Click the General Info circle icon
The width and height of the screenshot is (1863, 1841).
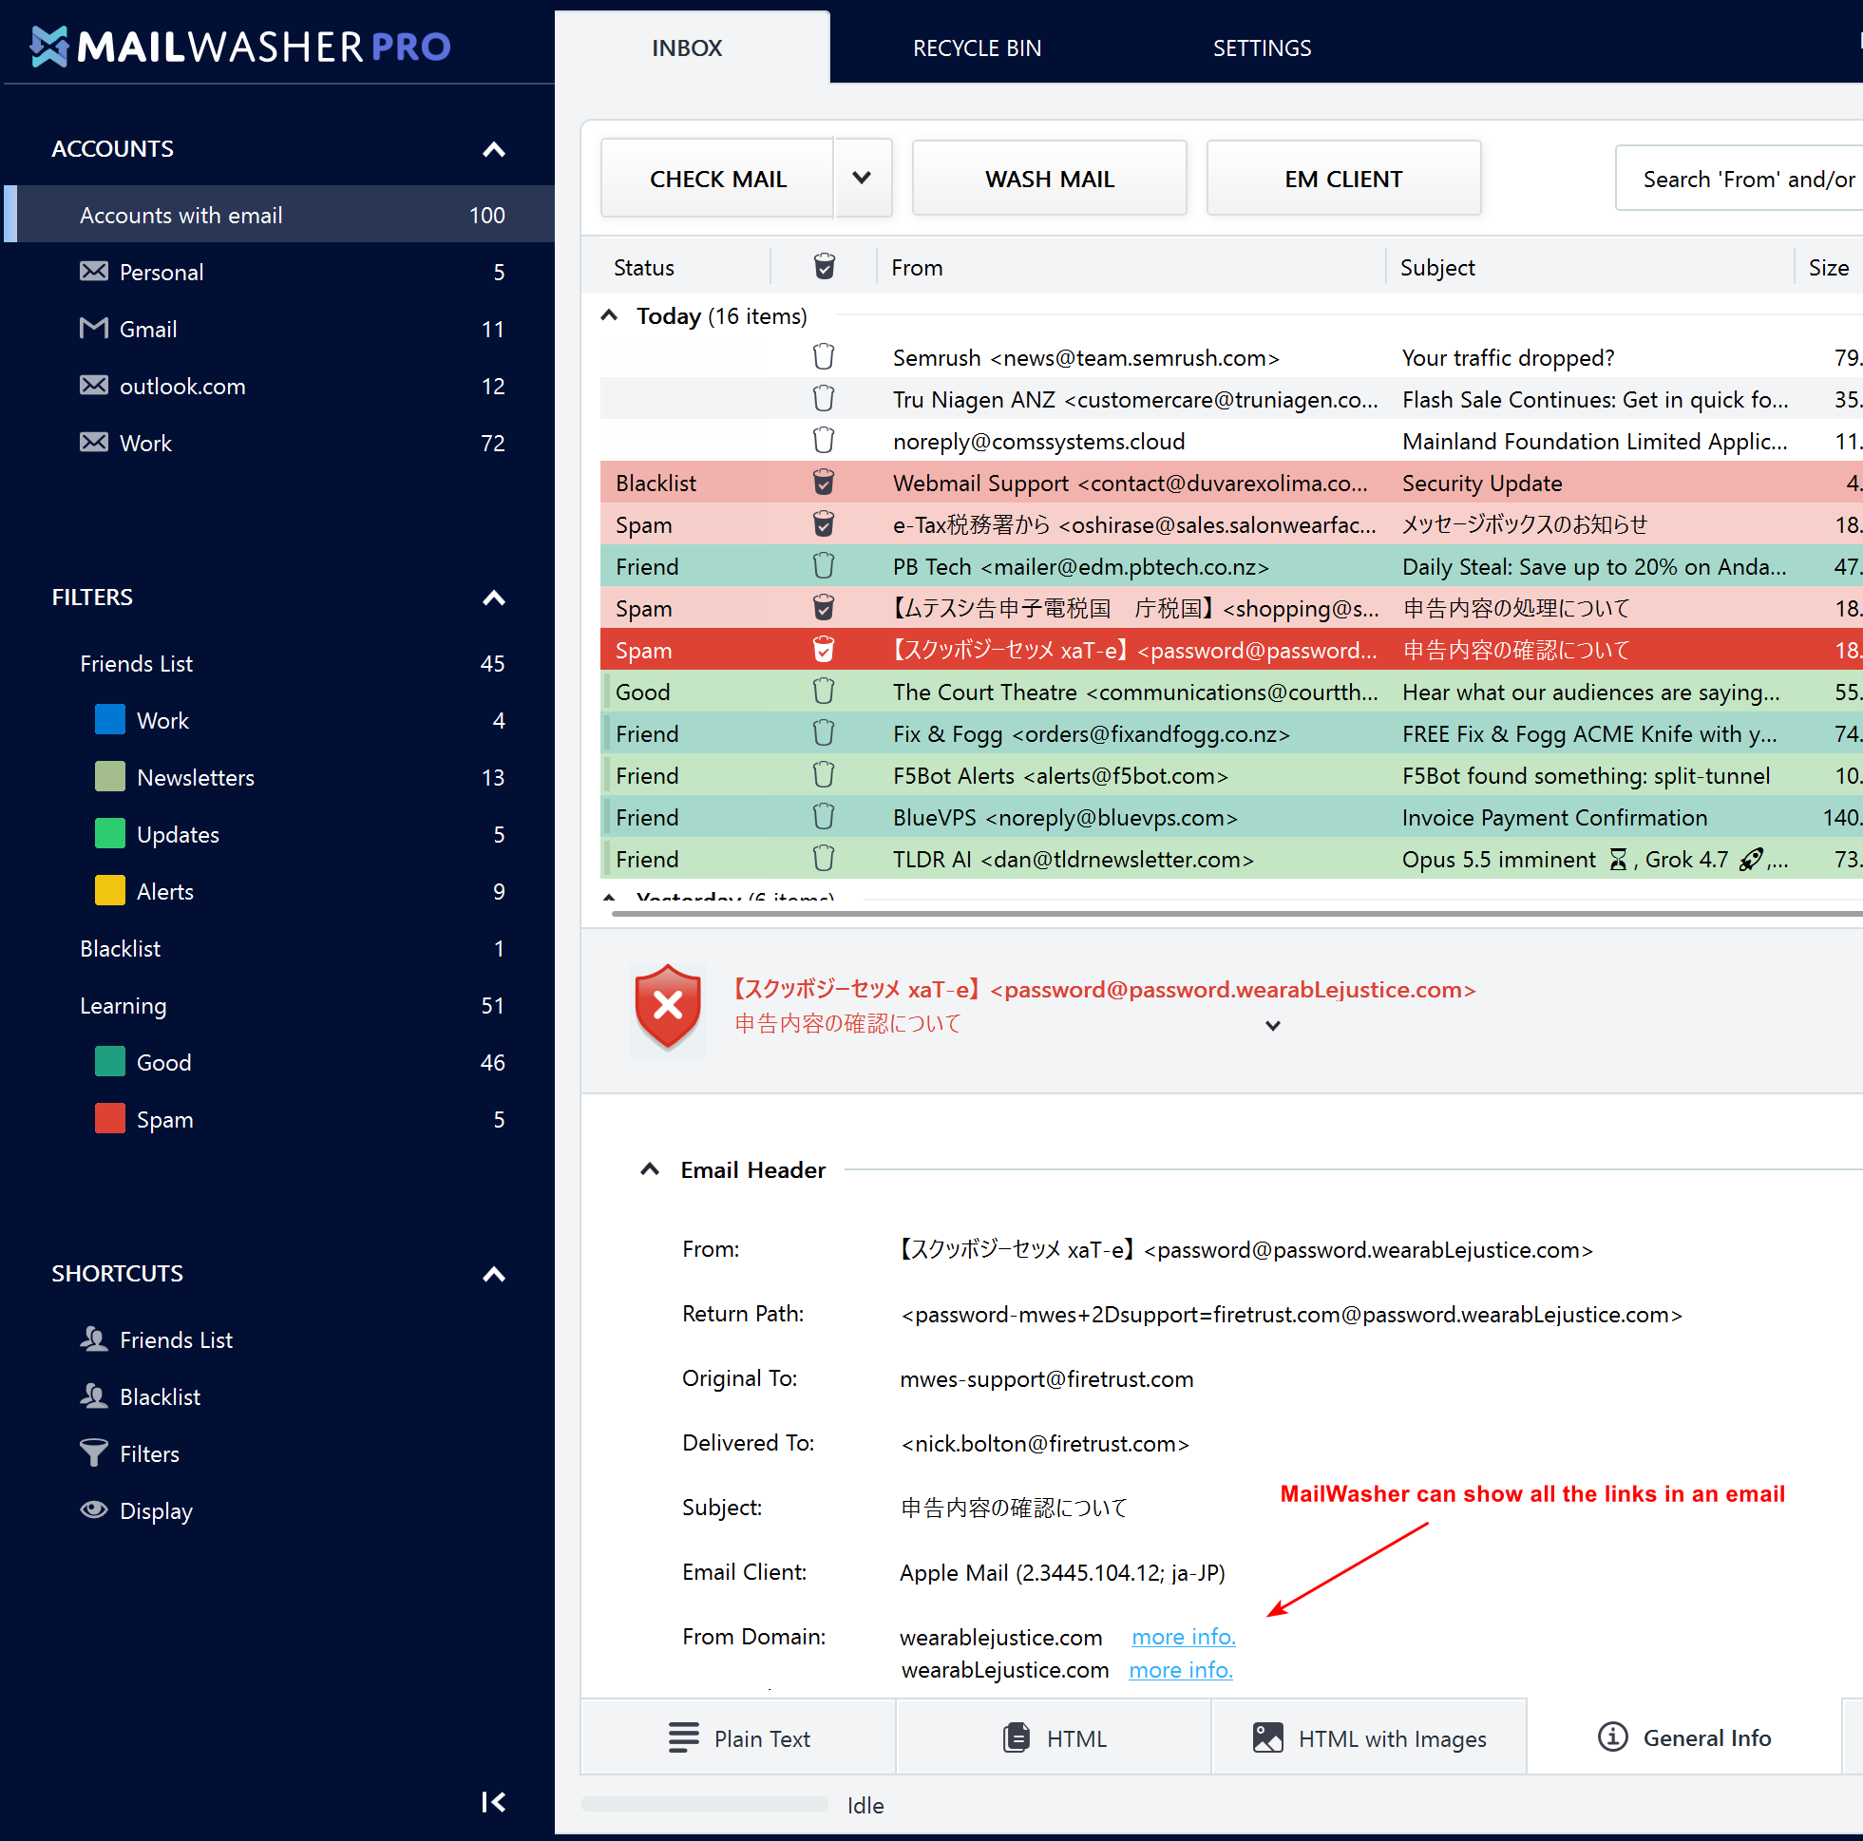click(1612, 1737)
